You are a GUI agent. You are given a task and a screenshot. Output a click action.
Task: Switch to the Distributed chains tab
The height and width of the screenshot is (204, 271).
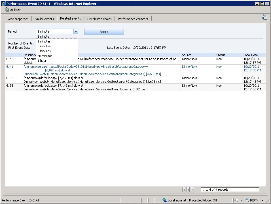[99, 19]
